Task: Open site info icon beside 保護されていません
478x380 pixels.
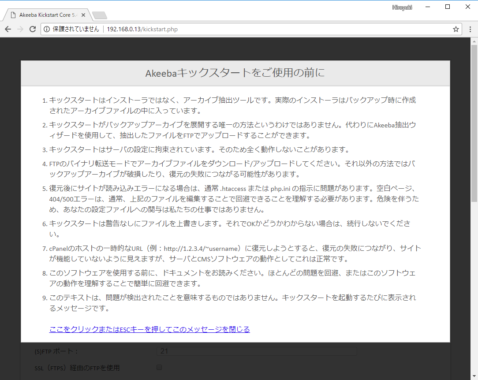Action: point(47,29)
